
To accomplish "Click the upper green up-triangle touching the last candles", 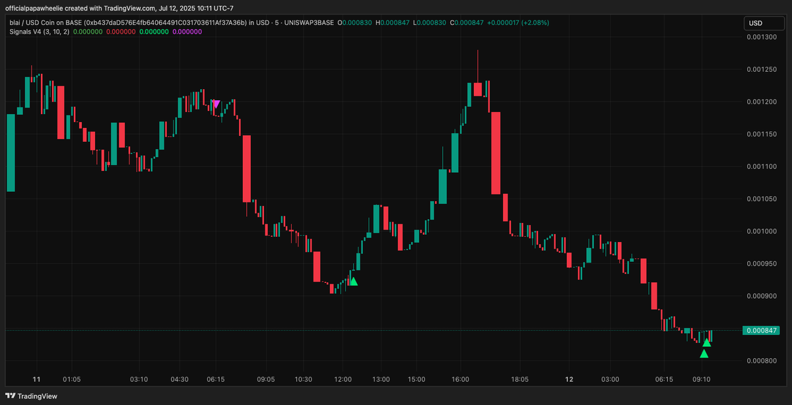I will (707, 342).
